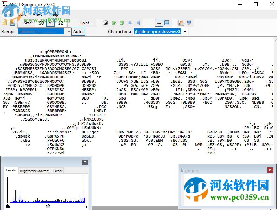Expand the Characters dropdown arrow
This screenshot has width=277, height=210.
coord(185,32)
